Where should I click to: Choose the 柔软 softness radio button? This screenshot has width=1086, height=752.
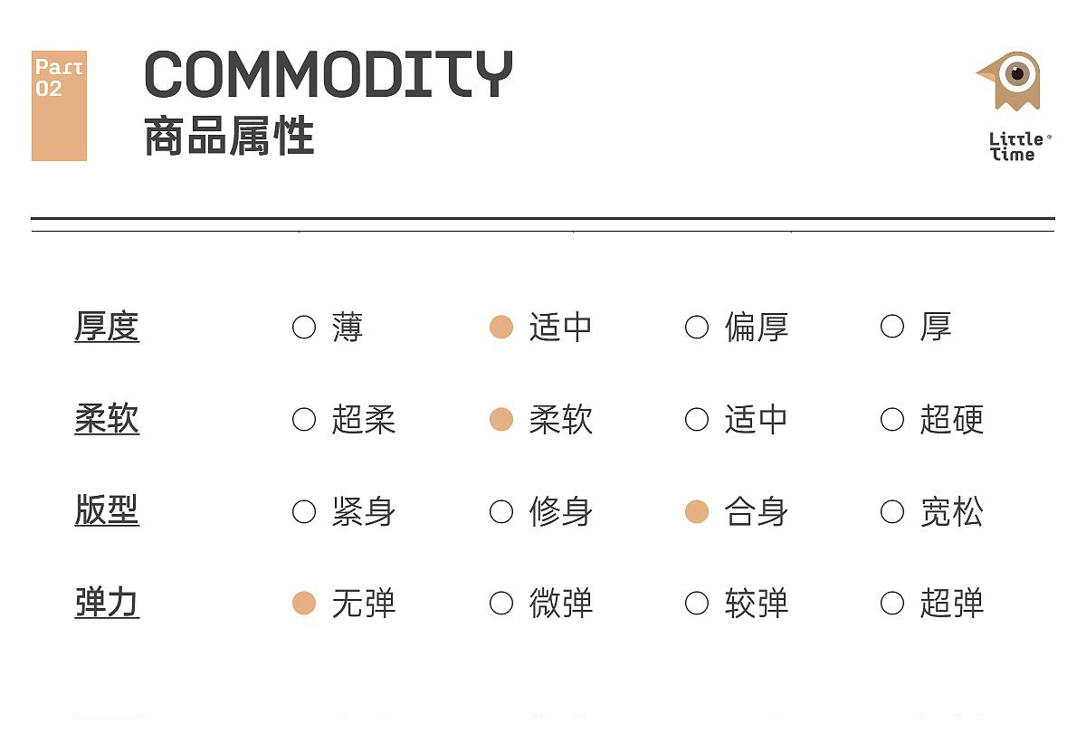[x=501, y=419]
